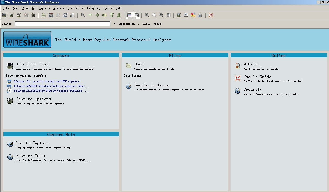Image resolution: width=329 pixels, height=192 pixels.
Task: Open the Security information link
Action: tap(253, 89)
